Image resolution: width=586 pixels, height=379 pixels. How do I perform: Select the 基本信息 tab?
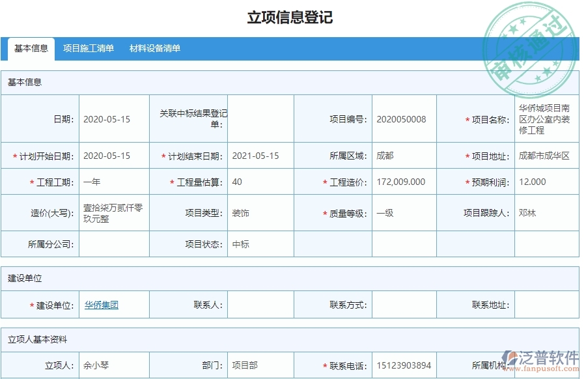coord(30,48)
